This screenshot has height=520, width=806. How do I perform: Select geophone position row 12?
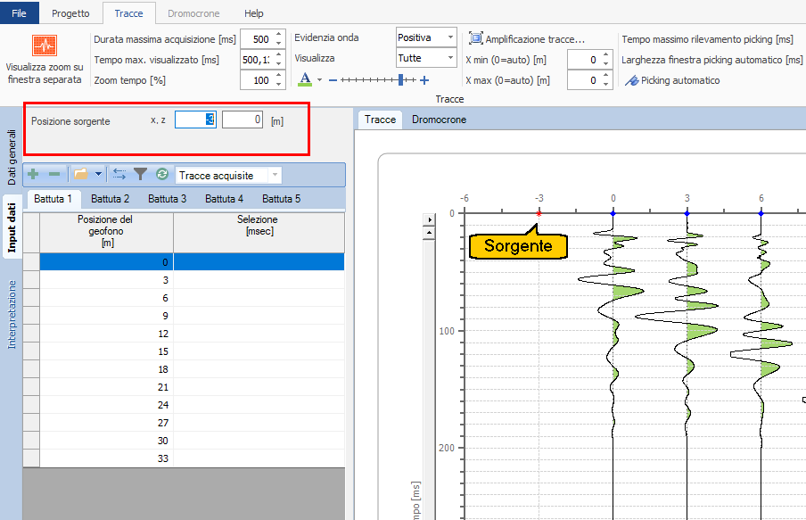(106, 334)
